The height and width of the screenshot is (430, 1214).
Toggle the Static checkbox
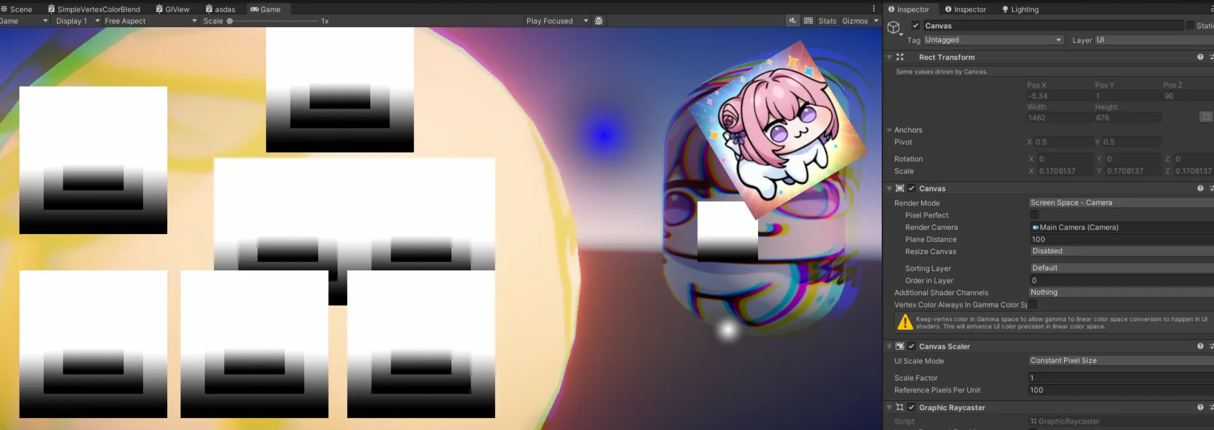[x=1190, y=26]
